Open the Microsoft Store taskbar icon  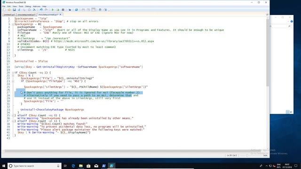point(88,166)
